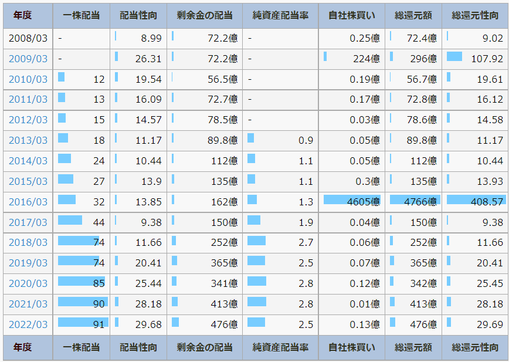Click the top 一株配当 column header
Viewport: 509px width, 362px height.
[x=81, y=15]
